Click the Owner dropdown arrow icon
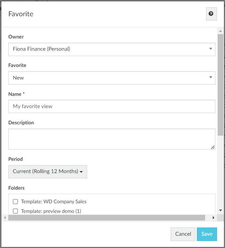Screen dimensions: 225x248 click(210, 49)
